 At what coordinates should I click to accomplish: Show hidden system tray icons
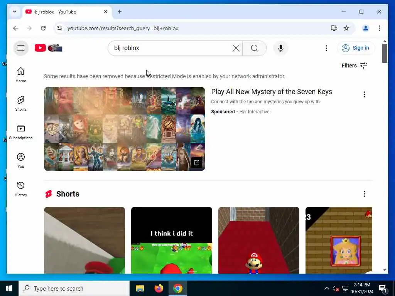(x=326, y=288)
